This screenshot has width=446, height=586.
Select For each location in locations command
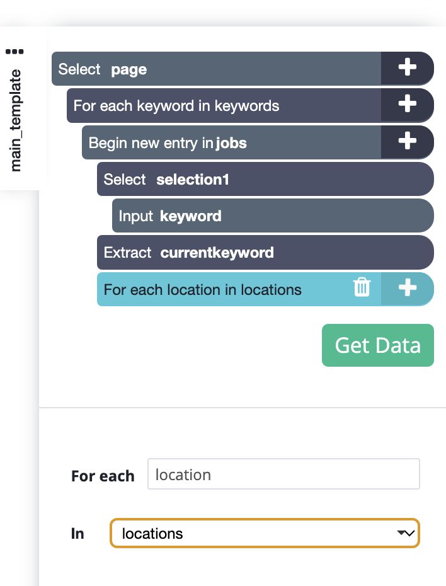click(x=224, y=289)
